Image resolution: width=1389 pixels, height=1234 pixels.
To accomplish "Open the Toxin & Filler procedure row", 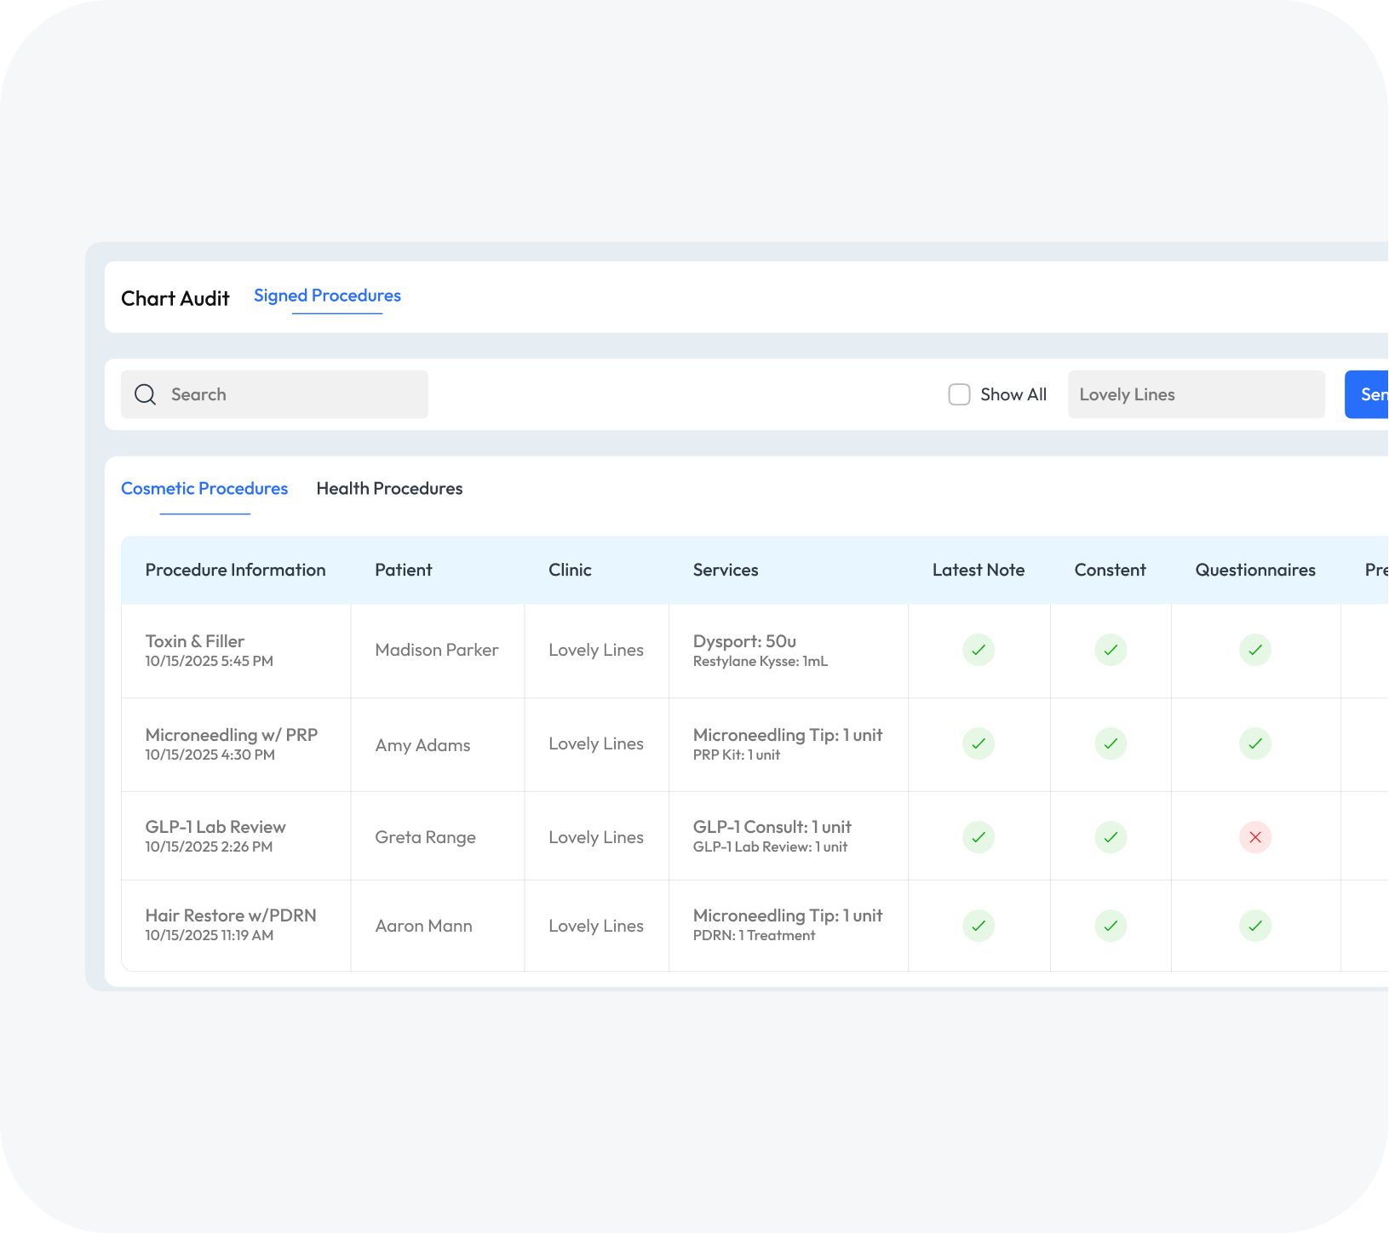I will pos(195,641).
